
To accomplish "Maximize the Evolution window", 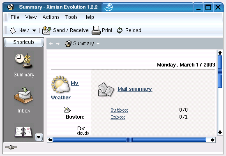I will tap(208, 7).
